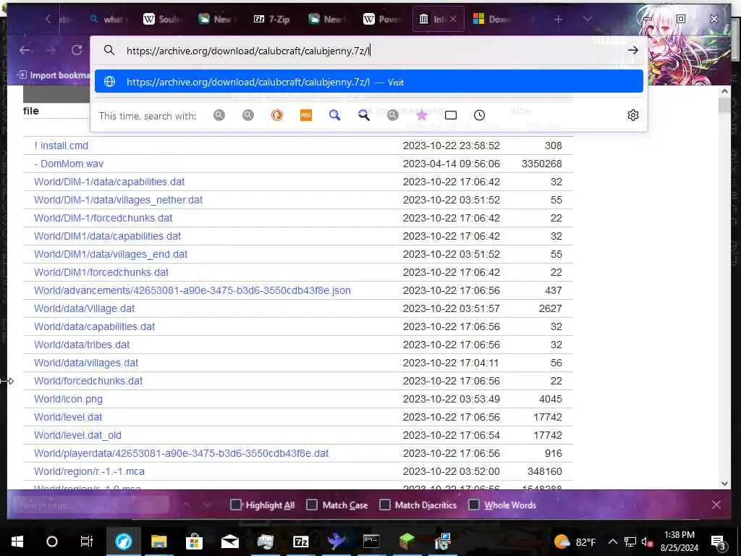Select size value 3350268
The height and width of the screenshot is (556, 741).
tap(541, 164)
